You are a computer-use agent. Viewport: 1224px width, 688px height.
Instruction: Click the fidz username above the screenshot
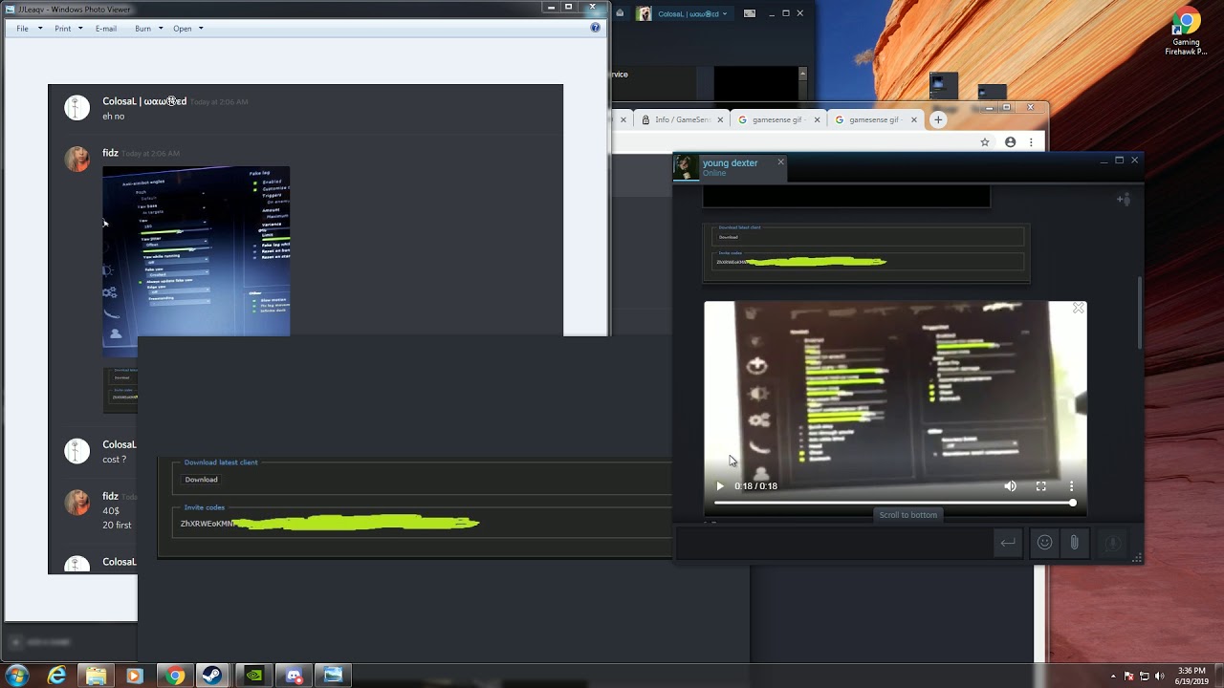coord(110,153)
